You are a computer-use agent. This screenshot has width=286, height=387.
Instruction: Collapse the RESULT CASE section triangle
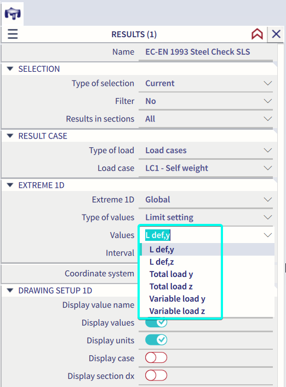10,136
